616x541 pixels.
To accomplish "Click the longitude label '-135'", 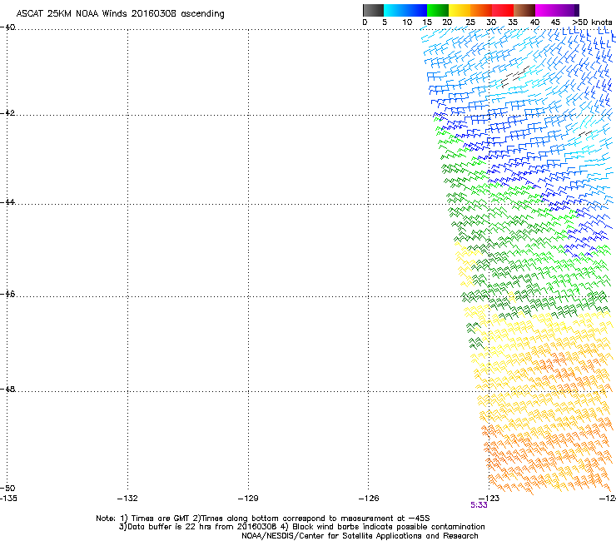I will click(x=8, y=499).
